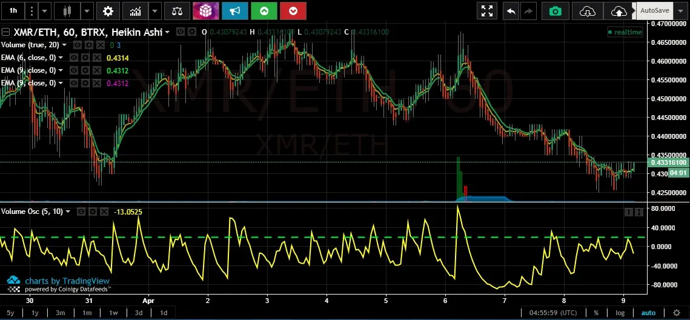Toggle auto scale mode
This screenshot has width=690, height=320.
coord(648,313)
